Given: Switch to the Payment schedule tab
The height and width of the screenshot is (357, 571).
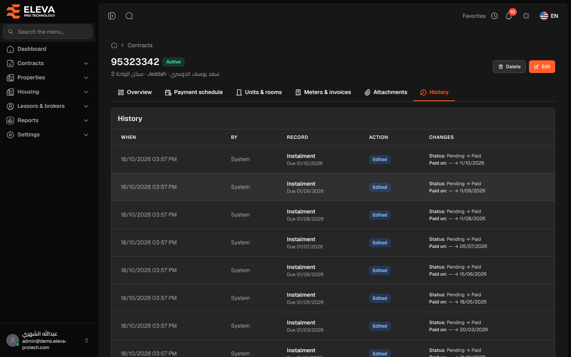Looking at the screenshot, I should [194, 92].
